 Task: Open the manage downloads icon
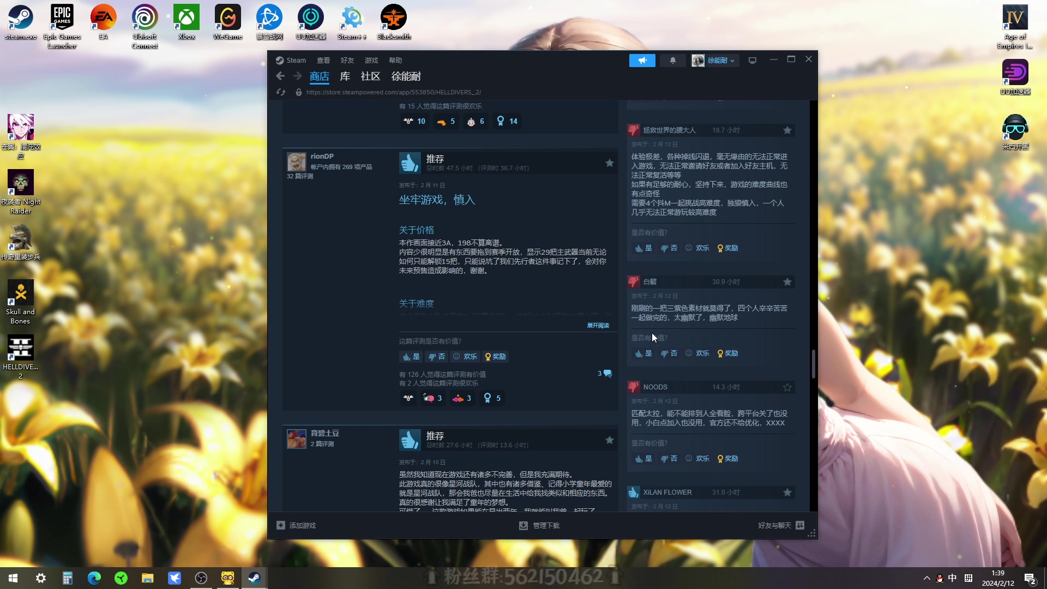(523, 525)
